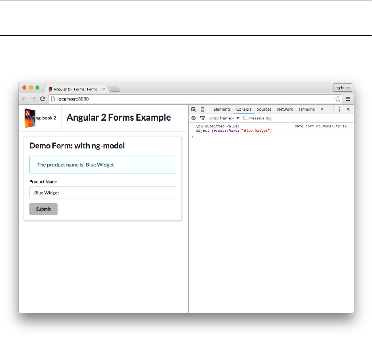Open the console filter
The image size is (372, 339).
tap(202, 118)
